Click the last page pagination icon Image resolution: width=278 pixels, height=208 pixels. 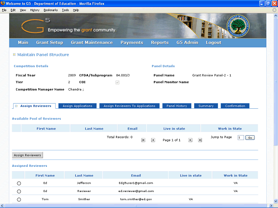(200, 140)
